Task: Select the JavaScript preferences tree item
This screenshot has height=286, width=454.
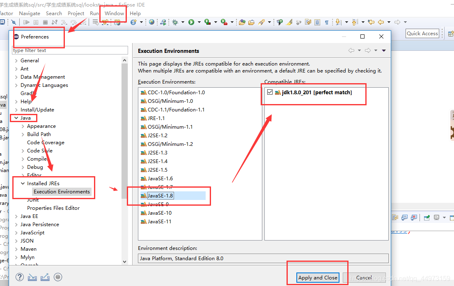Action: 32,233
